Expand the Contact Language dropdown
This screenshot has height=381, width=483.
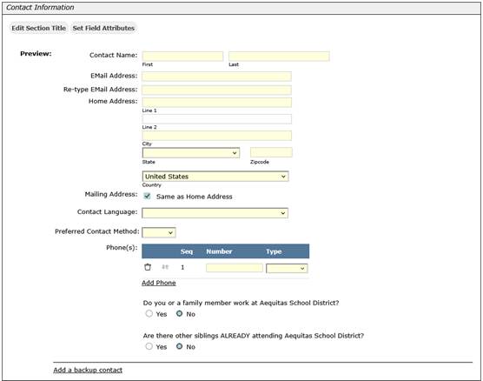point(215,213)
